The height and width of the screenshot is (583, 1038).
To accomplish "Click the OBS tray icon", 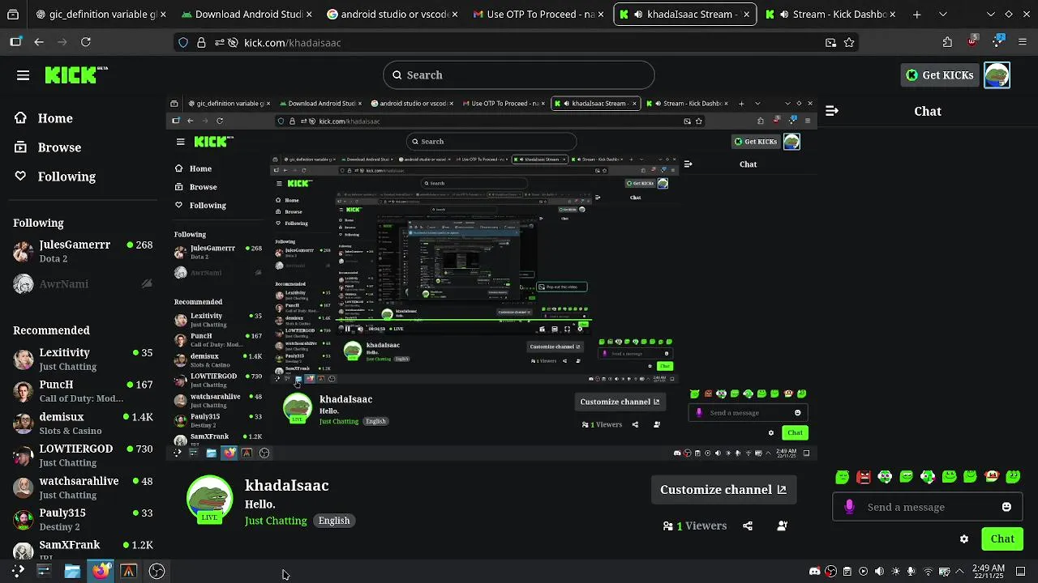I will pyautogui.click(x=831, y=572).
